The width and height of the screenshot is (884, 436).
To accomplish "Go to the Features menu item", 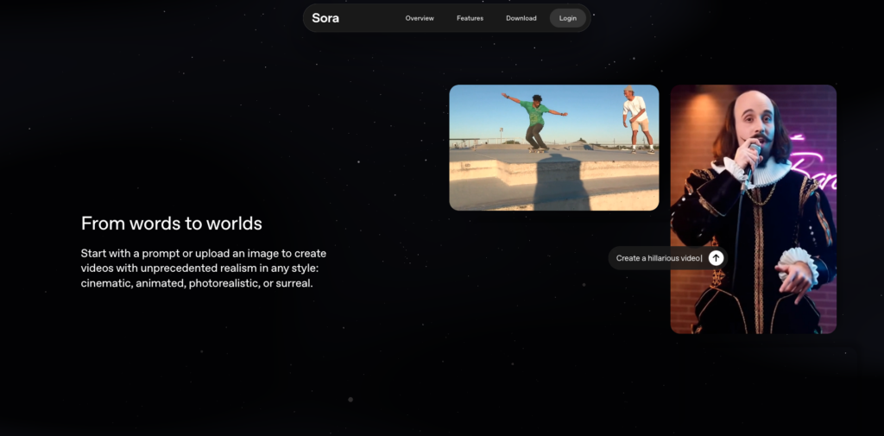I will point(470,18).
